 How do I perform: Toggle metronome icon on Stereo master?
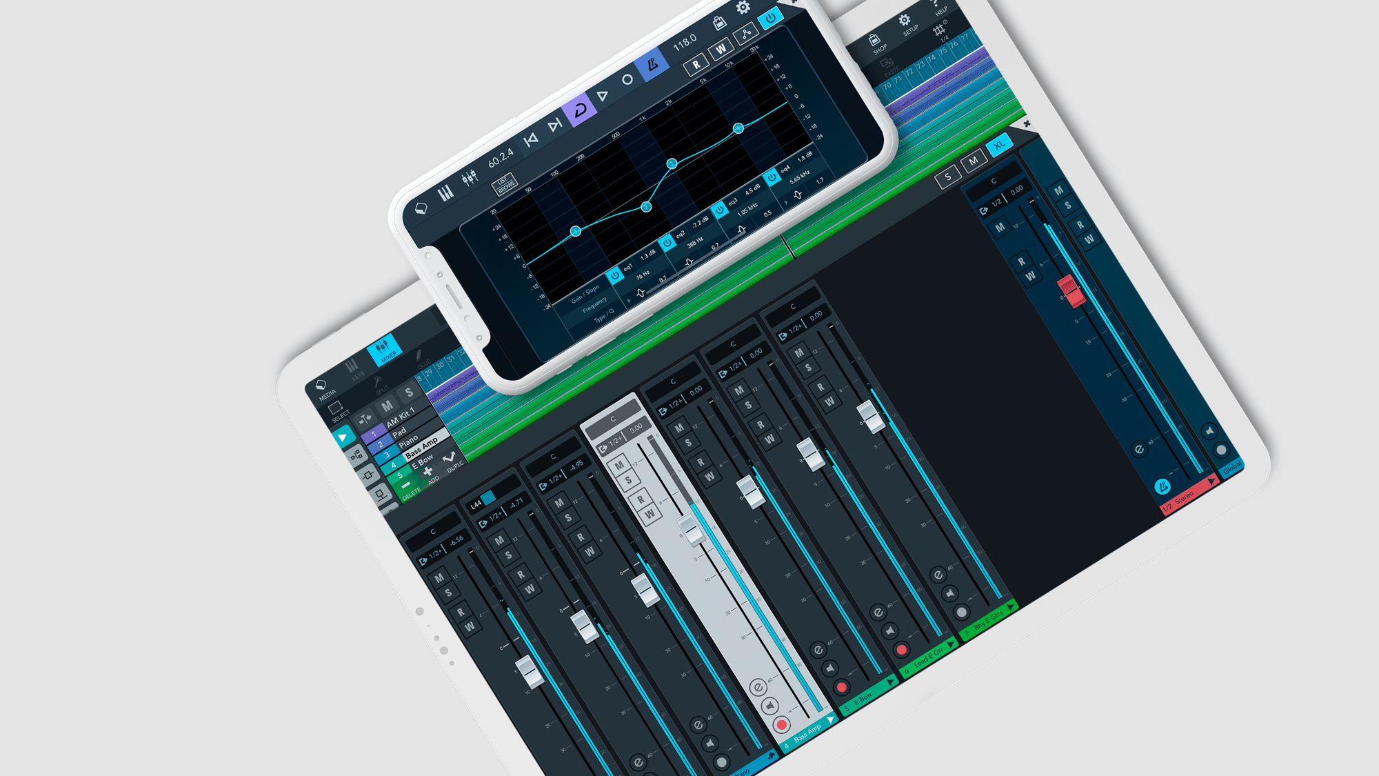(1162, 486)
